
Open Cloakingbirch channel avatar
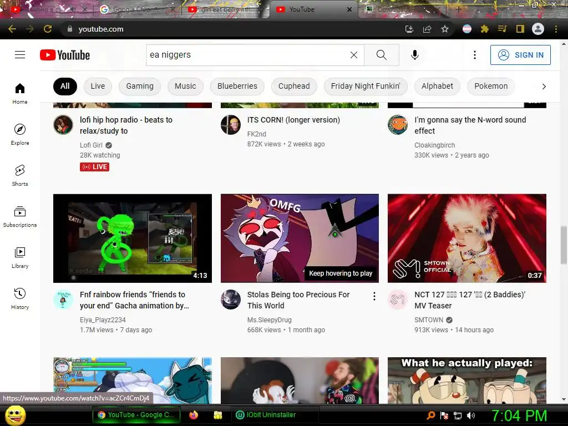point(398,125)
